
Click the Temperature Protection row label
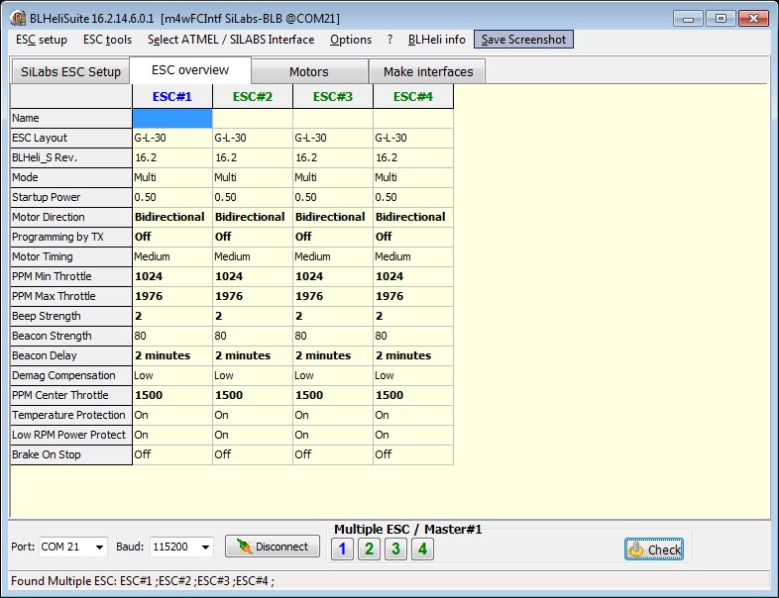[x=71, y=415]
